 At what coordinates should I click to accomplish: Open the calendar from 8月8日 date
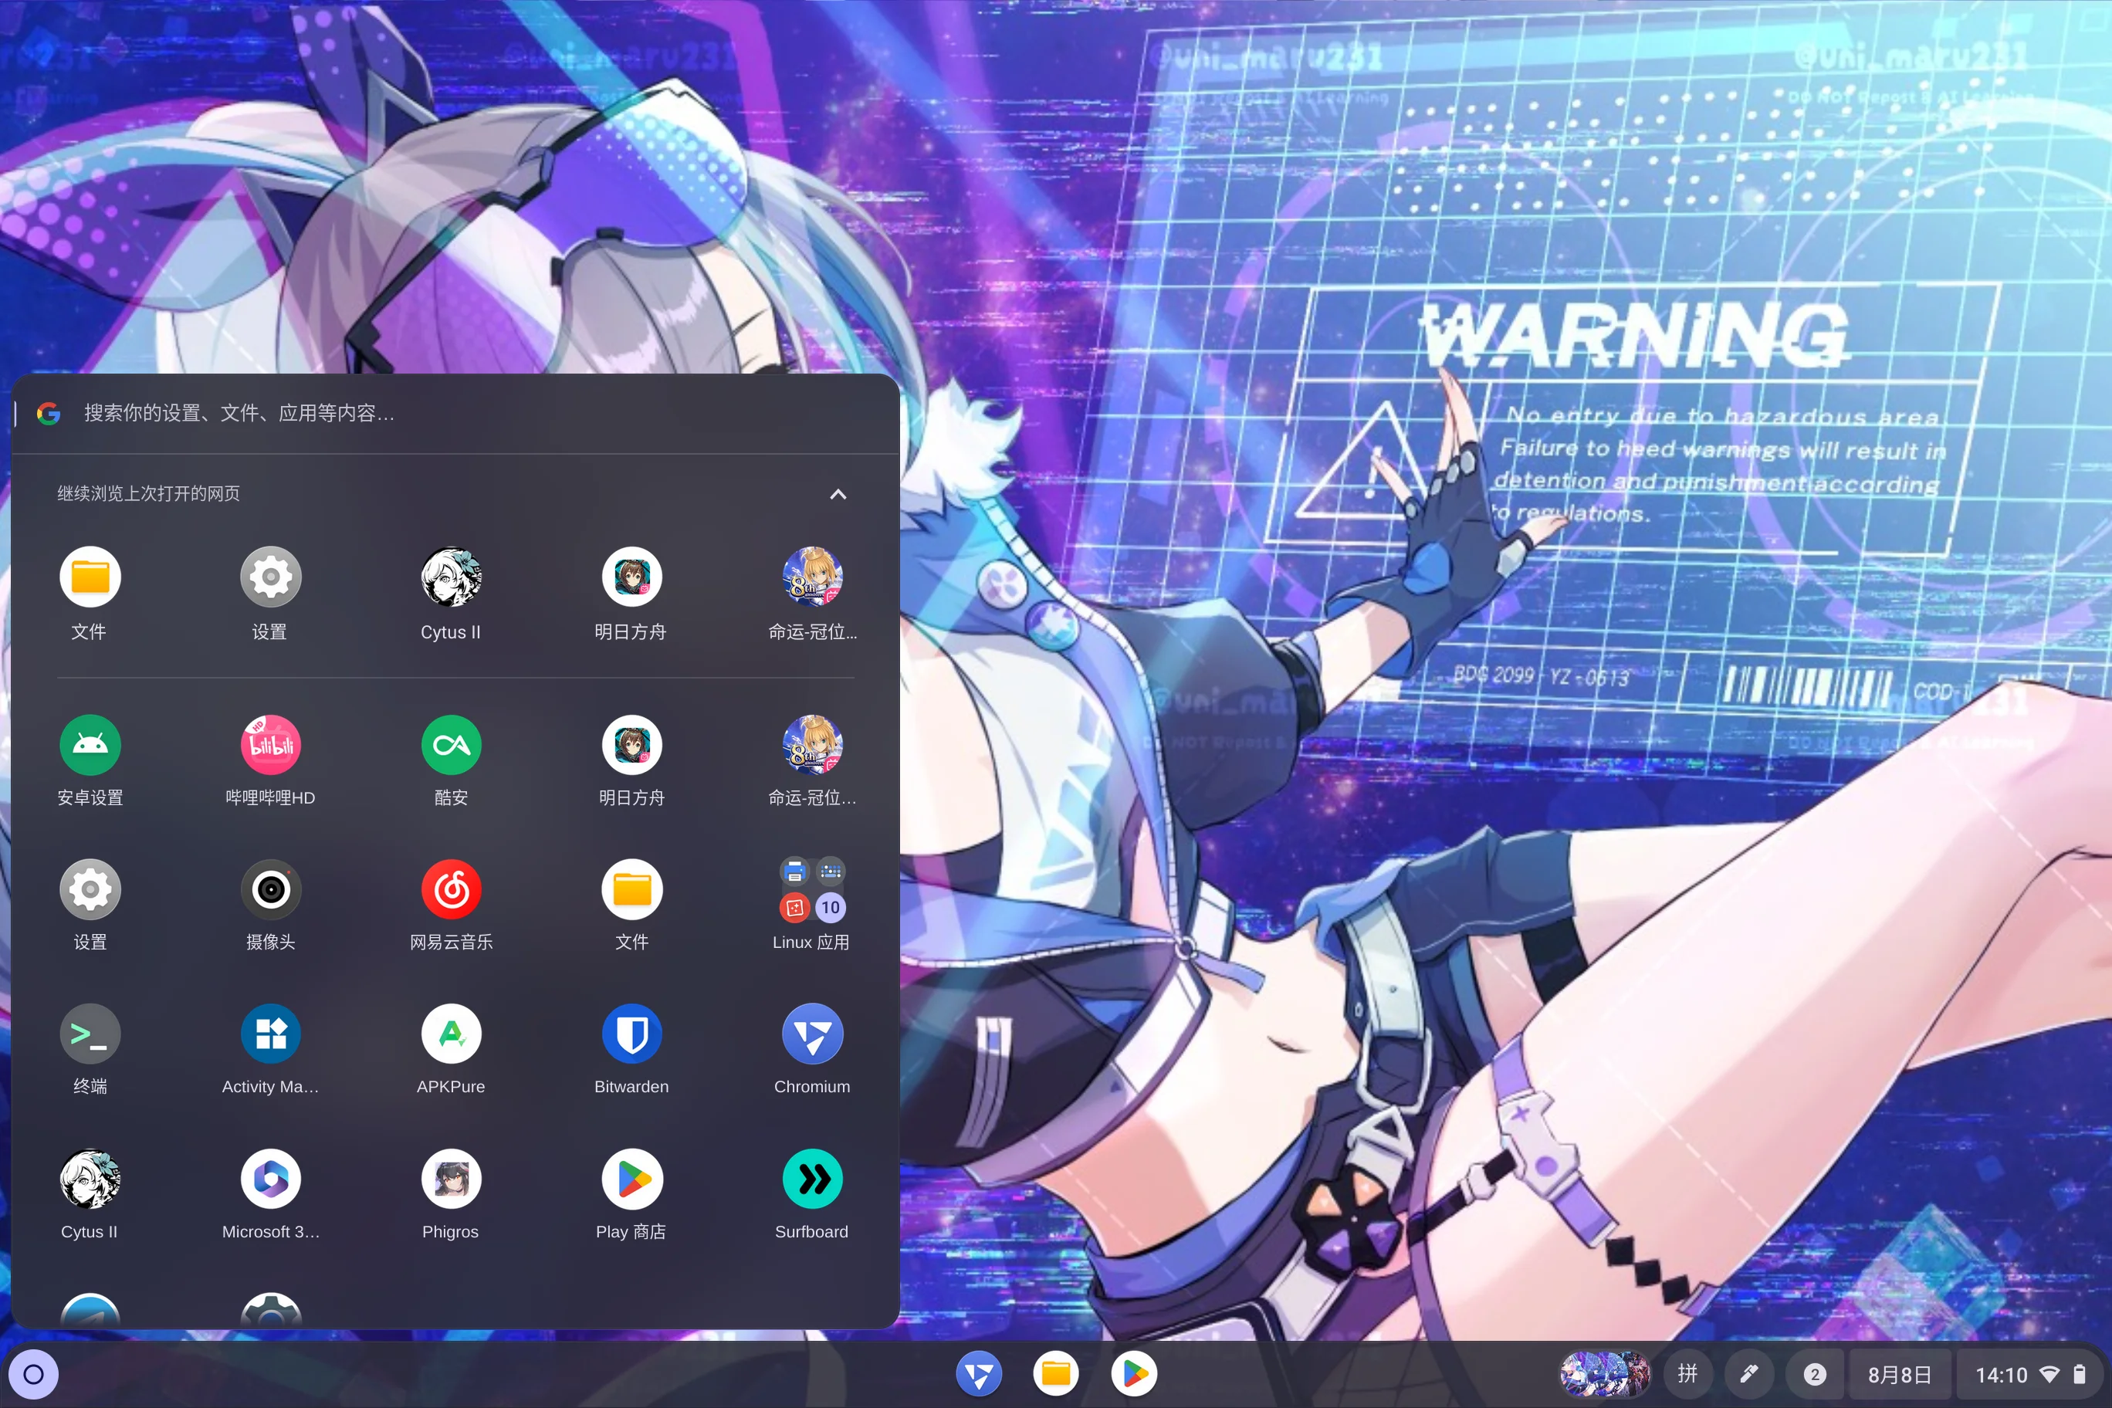coord(1899,1374)
